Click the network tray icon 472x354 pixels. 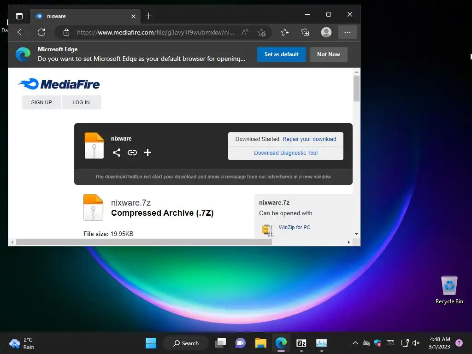pos(405,343)
